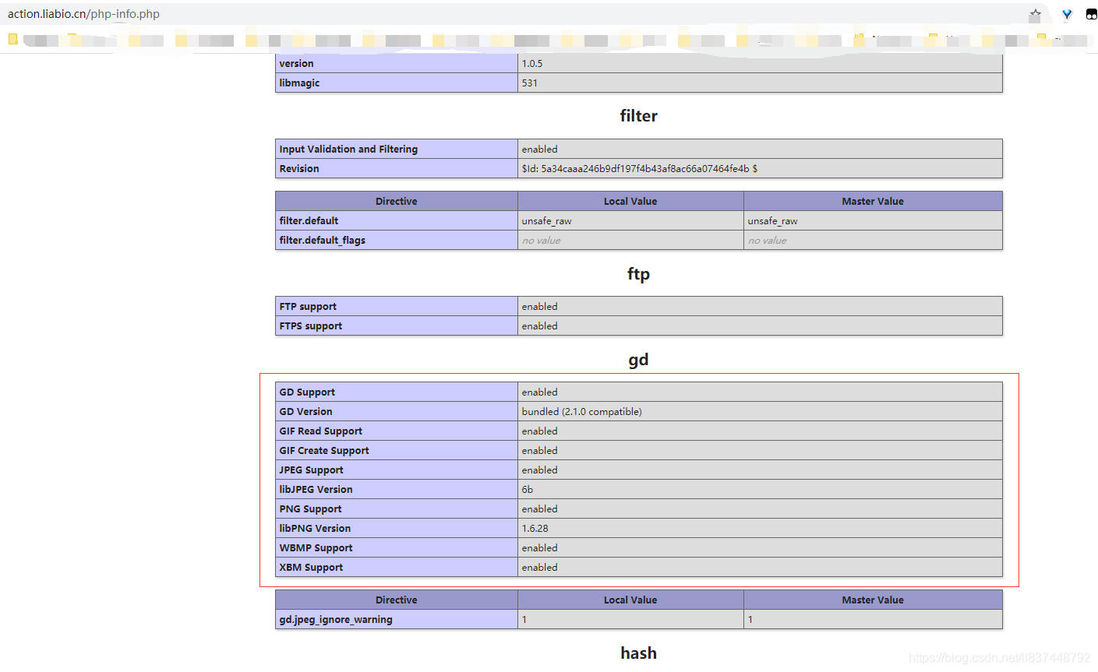Click the 'gd.jpeg_ignore_warning' directive name
The width and height of the screenshot is (1098, 672).
336,620
